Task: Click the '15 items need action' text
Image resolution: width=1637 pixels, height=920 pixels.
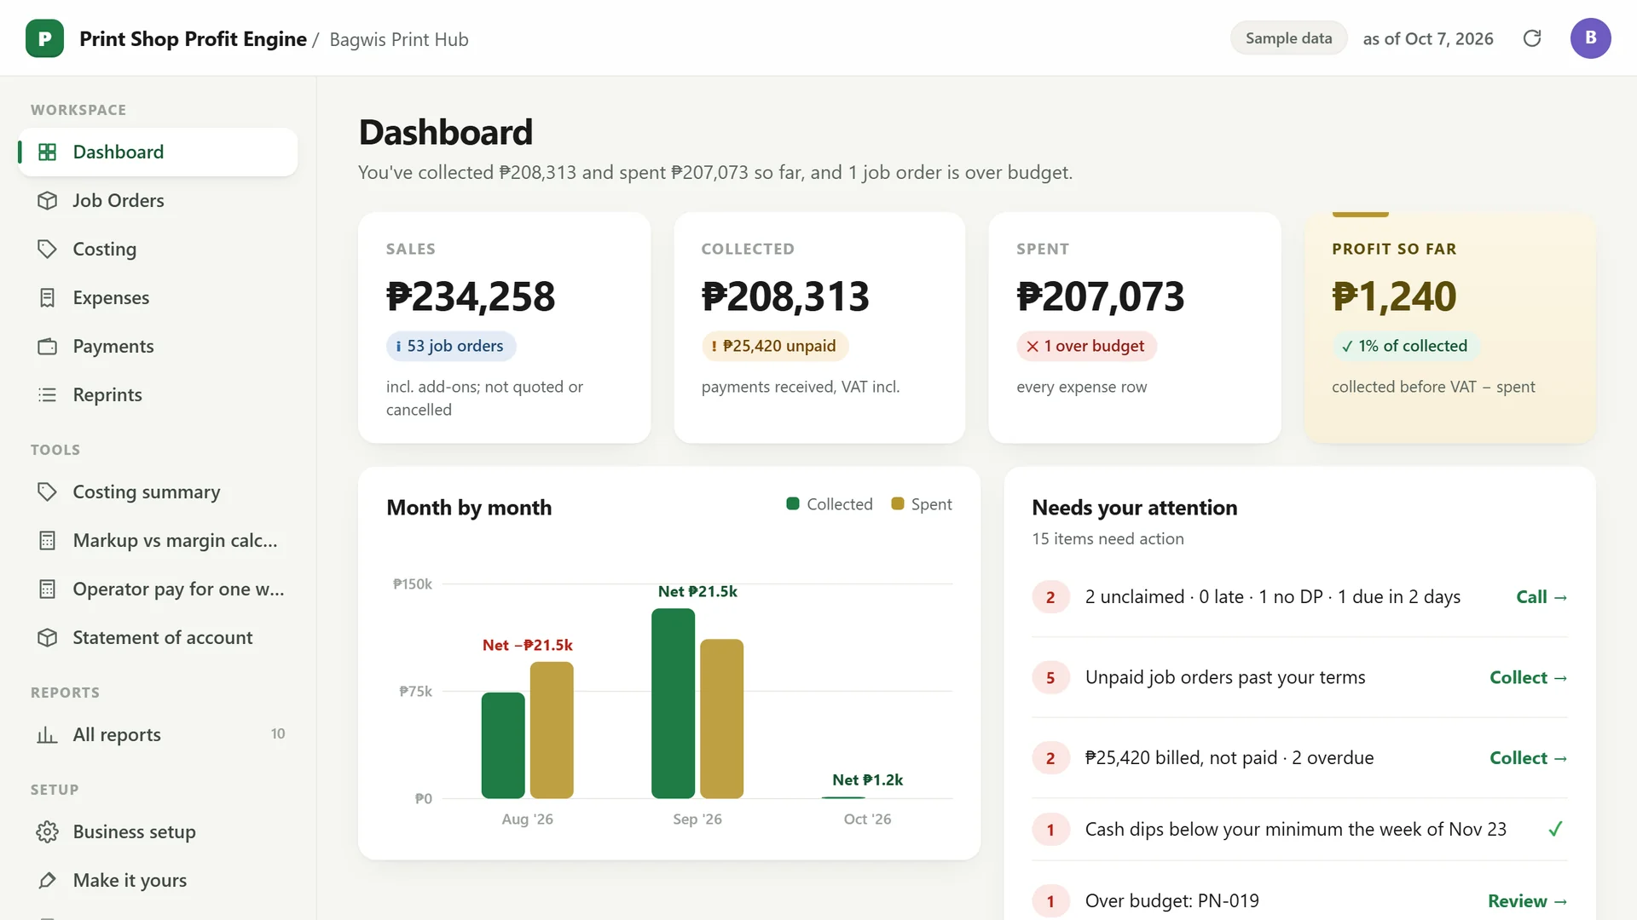Action: [1108, 538]
